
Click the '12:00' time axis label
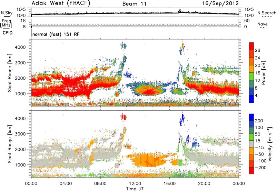click(135, 184)
